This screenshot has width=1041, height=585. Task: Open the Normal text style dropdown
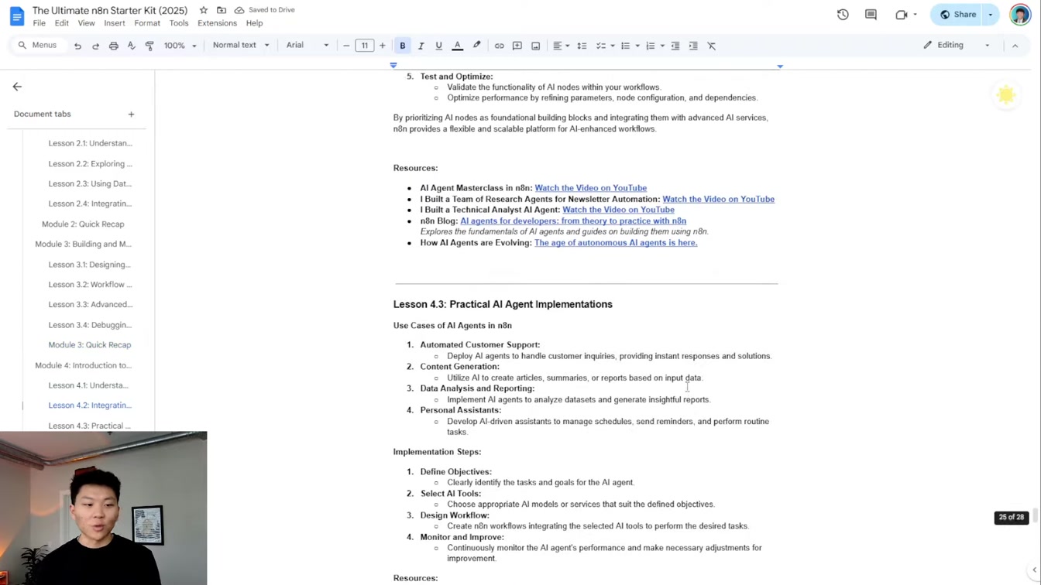(241, 46)
